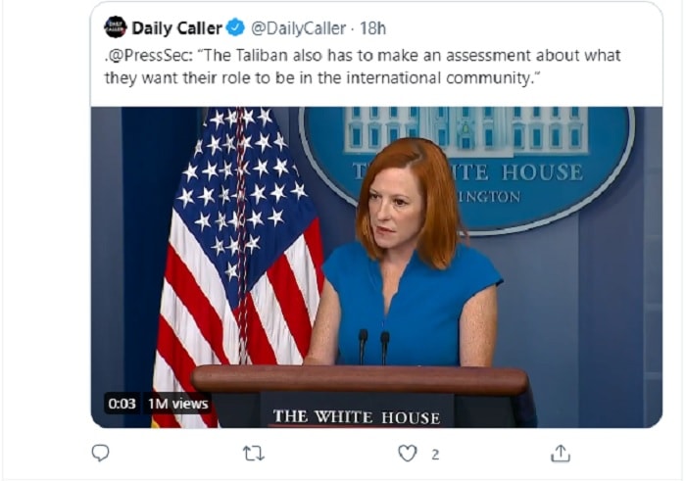This screenshot has height=481, width=686.
Task: Click THE WHITE HOUSE podium sign in video
Action: (x=357, y=416)
